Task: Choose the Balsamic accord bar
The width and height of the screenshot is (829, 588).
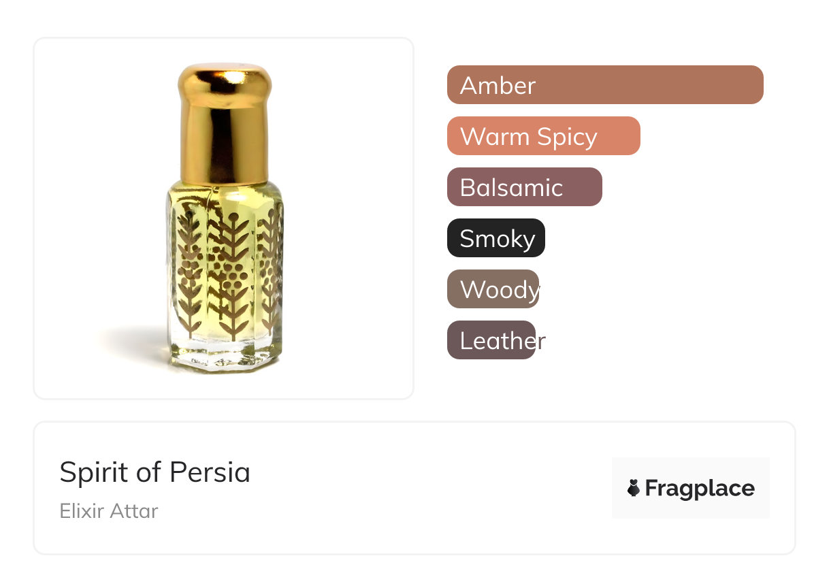Action: 524,187
